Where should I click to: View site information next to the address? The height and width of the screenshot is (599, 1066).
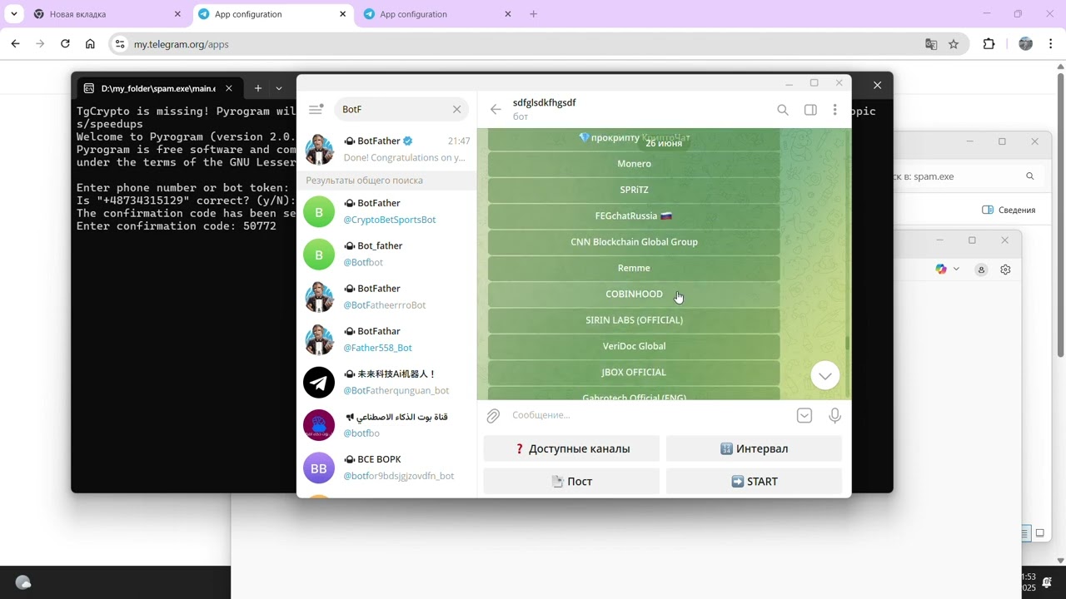[x=120, y=44]
